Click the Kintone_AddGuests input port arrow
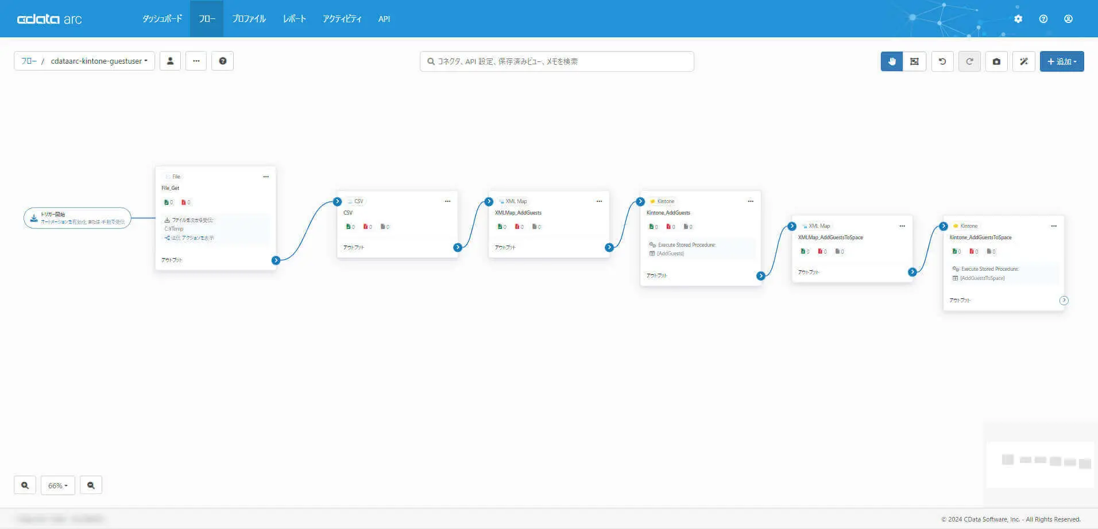 [640, 202]
